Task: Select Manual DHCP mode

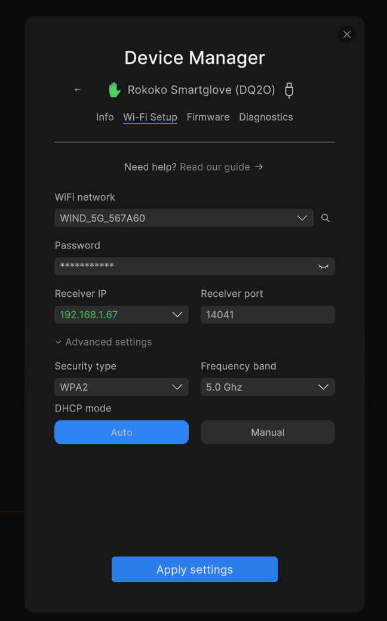Action: 268,432
